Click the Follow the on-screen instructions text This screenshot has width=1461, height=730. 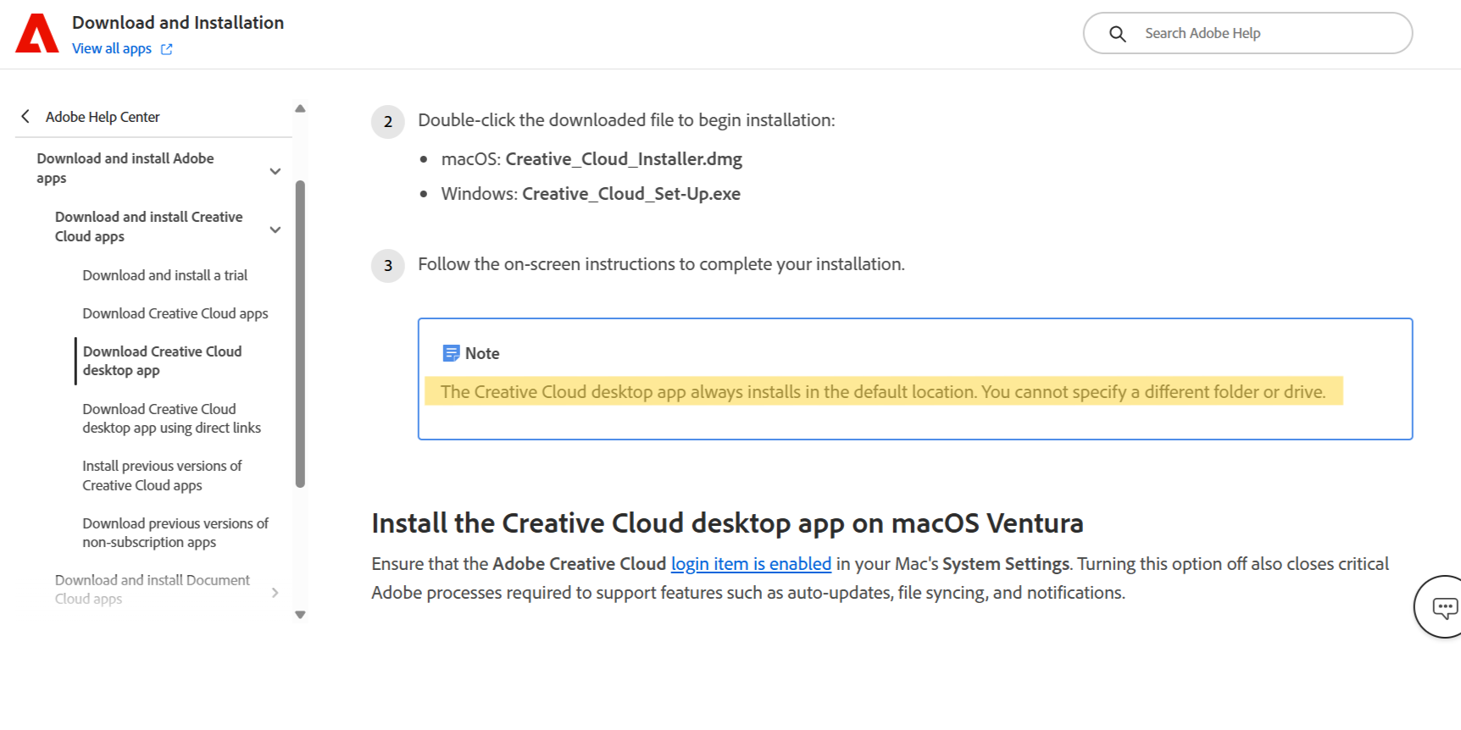pos(661,264)
